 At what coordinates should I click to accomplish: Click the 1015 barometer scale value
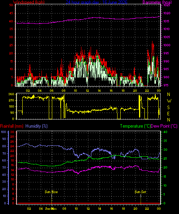pos(166,21)
